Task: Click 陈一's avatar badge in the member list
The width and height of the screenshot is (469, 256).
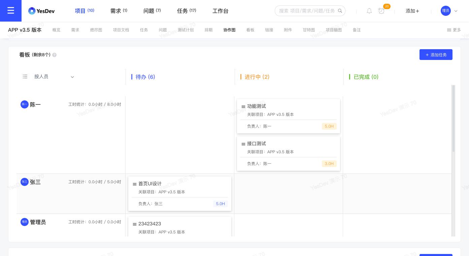Action: (x=25, y=104)
